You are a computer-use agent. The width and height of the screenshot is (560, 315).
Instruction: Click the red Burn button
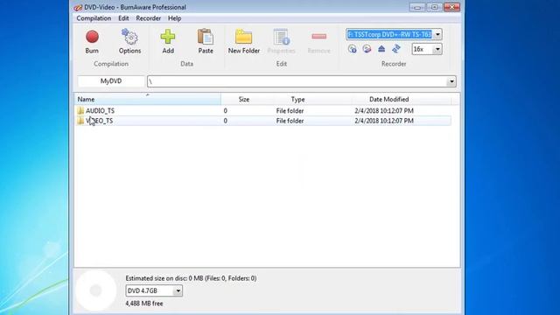pyautogui.click(x=92, y=41)
